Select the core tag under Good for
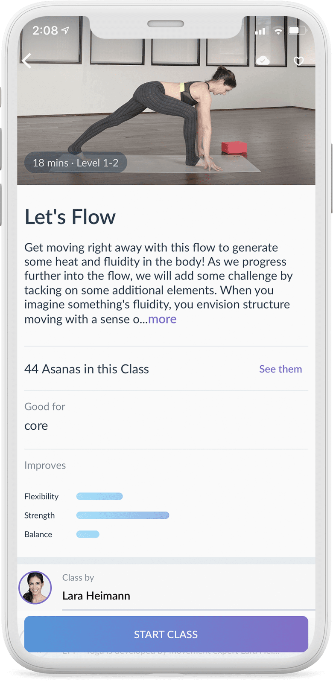 click(36, 426)
